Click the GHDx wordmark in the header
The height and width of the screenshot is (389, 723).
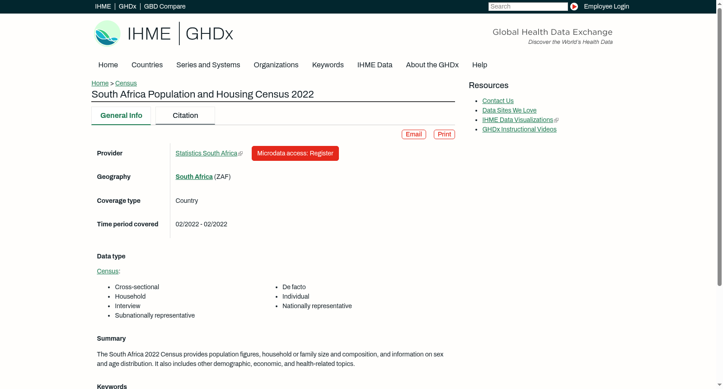point(209,34)
